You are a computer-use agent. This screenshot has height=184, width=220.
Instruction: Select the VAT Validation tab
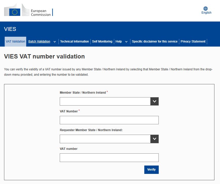click(15, 42)
